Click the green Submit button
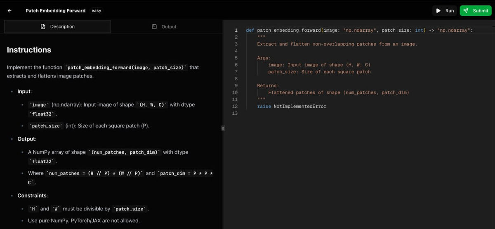495x229 pixels. click(476, 11)
